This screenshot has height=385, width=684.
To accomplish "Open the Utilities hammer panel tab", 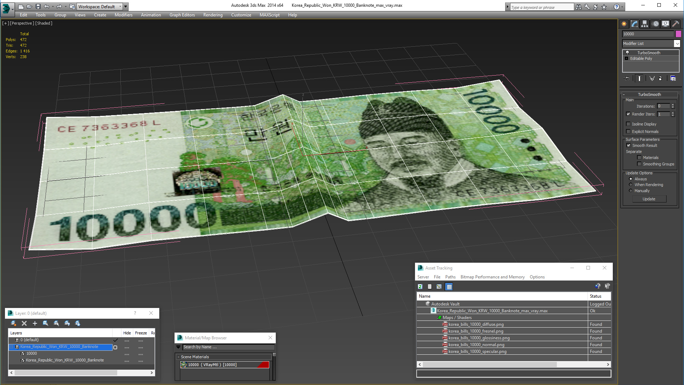I will click(675, 24).
